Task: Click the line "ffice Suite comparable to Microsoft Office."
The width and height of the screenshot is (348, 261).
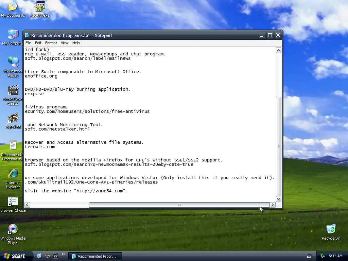Action: click(83, 71)
